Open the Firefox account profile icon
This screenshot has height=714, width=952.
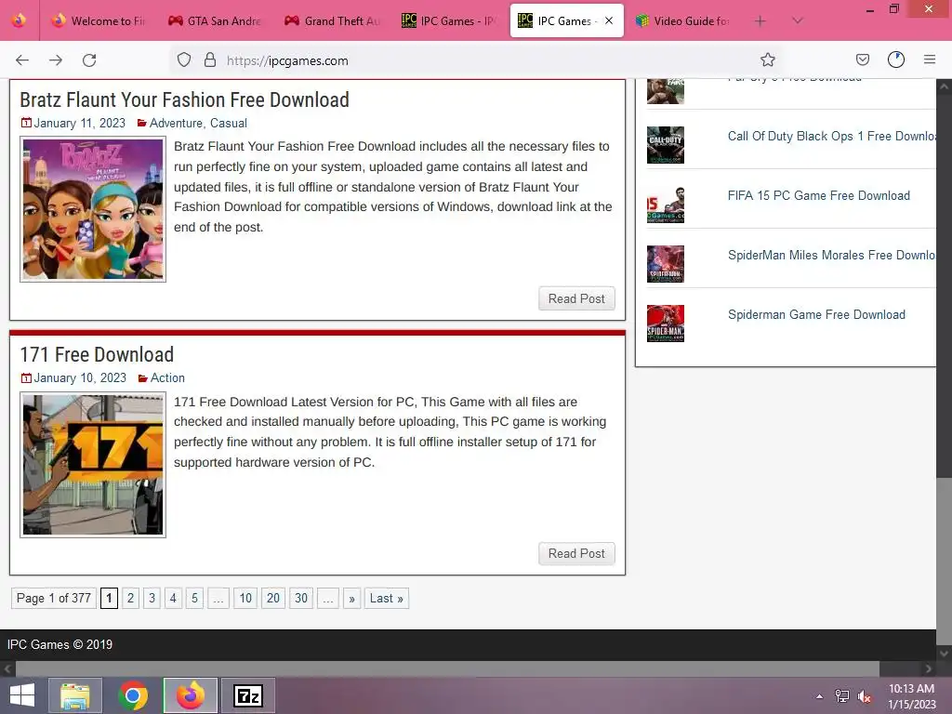tap(896, 60)
